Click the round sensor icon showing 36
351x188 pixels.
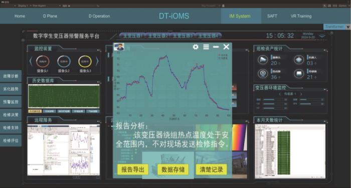[x=263, y=73]
